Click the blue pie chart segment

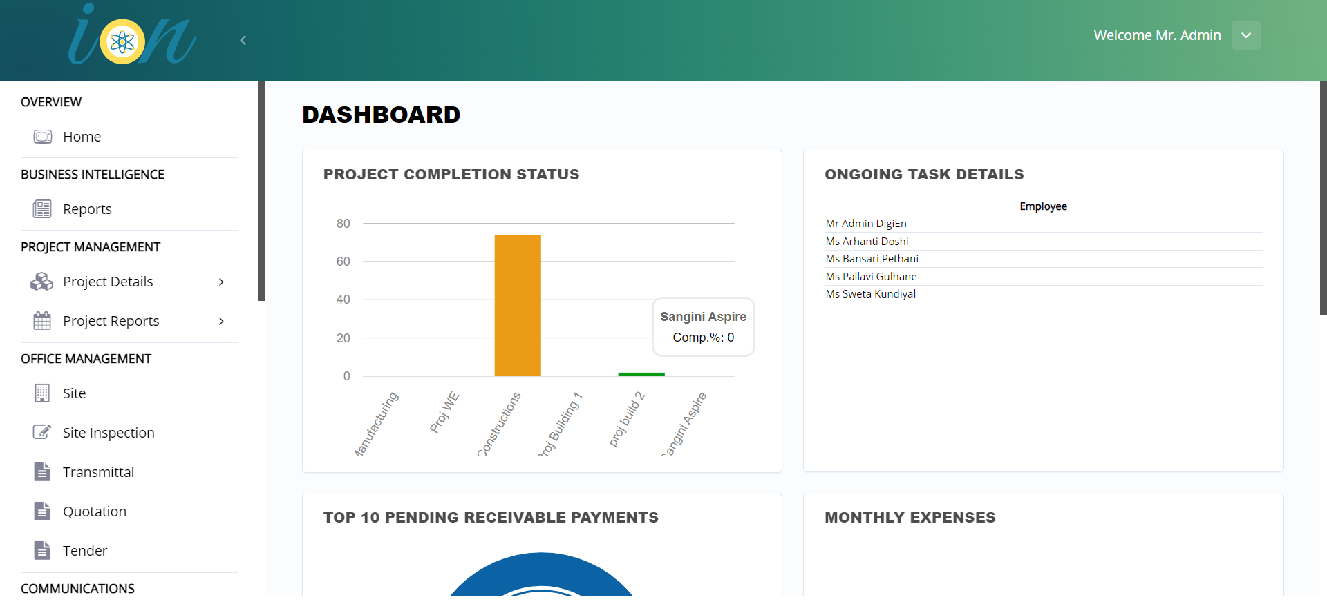[542, 570]
